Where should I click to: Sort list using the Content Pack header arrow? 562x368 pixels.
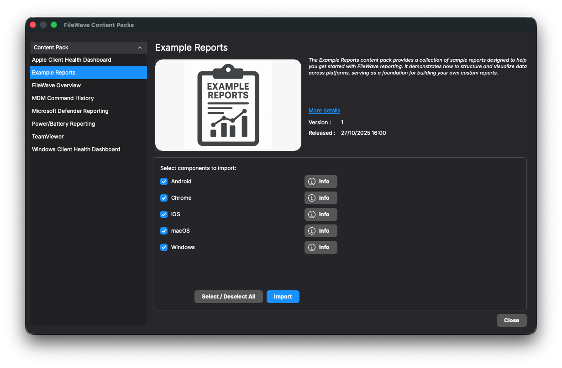[140, 48]
